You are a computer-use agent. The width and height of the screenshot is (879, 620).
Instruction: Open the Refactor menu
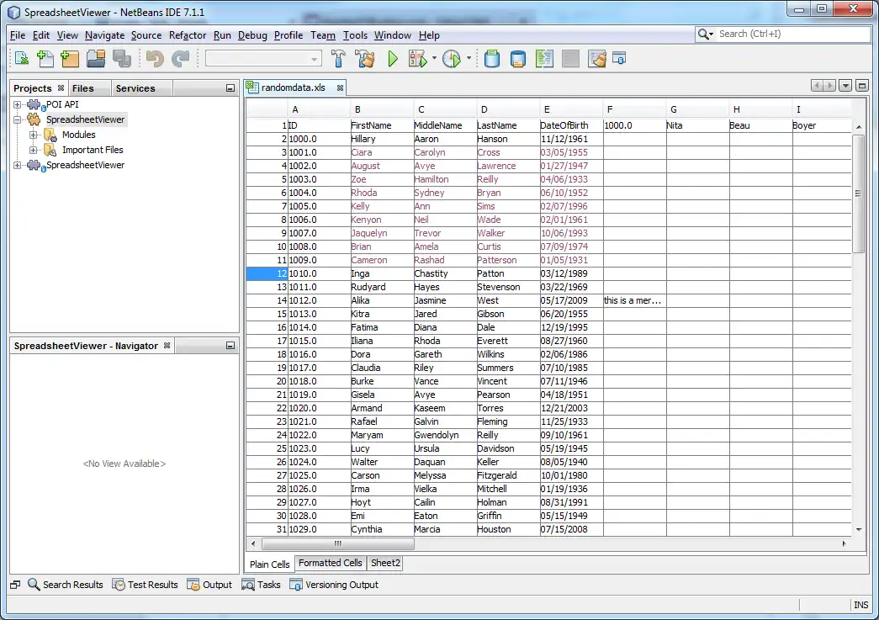click(x=187, y=35)
